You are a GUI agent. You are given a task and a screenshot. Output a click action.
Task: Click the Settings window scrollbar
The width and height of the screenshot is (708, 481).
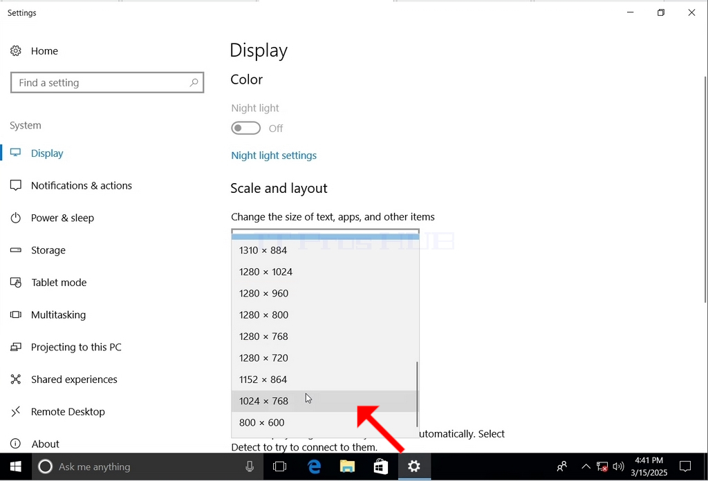[x=706, y=189]
